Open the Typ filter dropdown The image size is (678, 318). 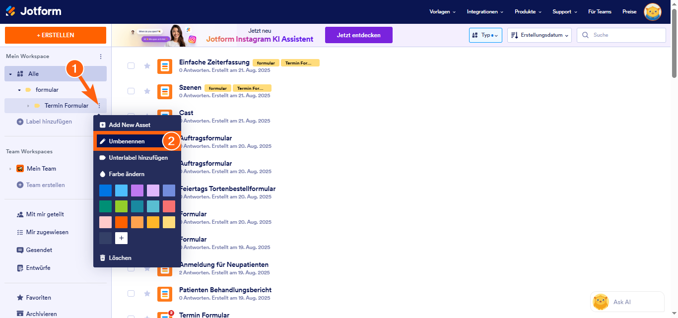tap(486, 35)
